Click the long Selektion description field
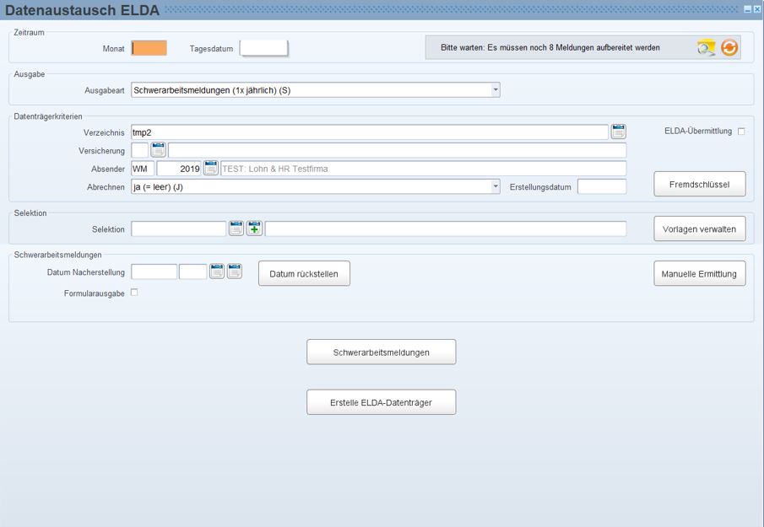This screenshot has height=527, width=764. [x=446, y=229]
